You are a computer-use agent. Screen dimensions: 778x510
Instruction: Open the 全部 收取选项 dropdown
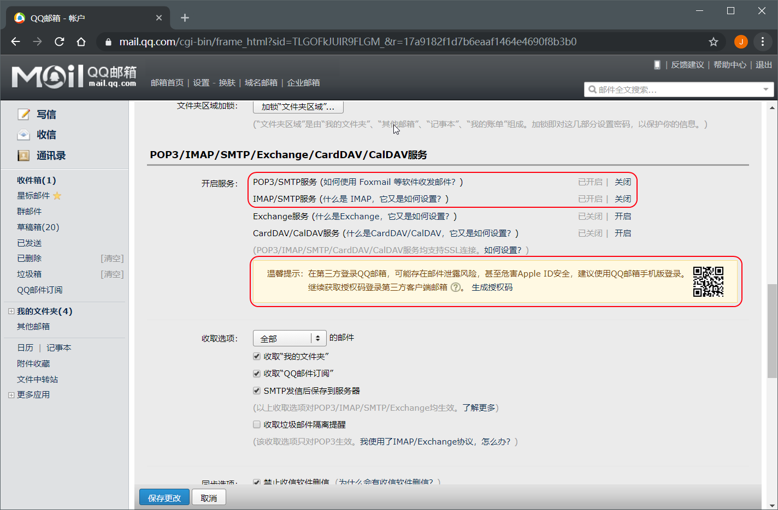(290, 338)
